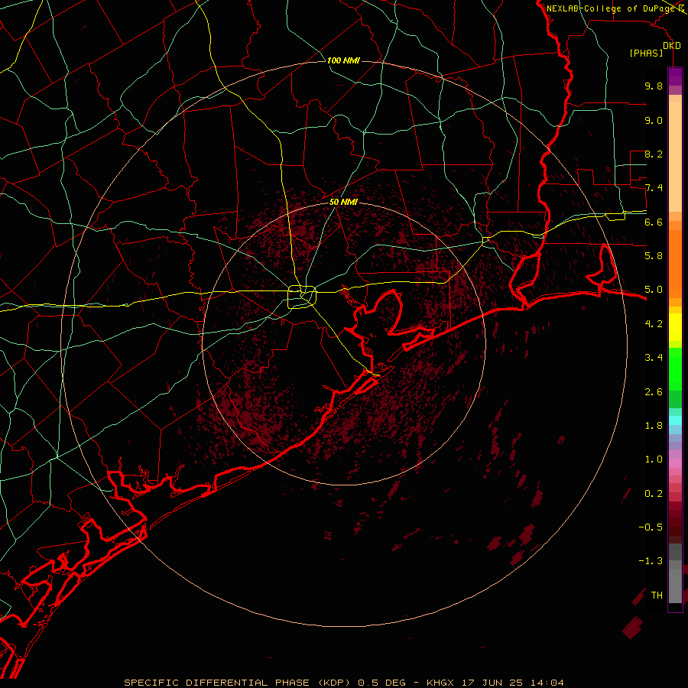
Task: Click the 8.2 legend value
Action: (x=654, y=154)
